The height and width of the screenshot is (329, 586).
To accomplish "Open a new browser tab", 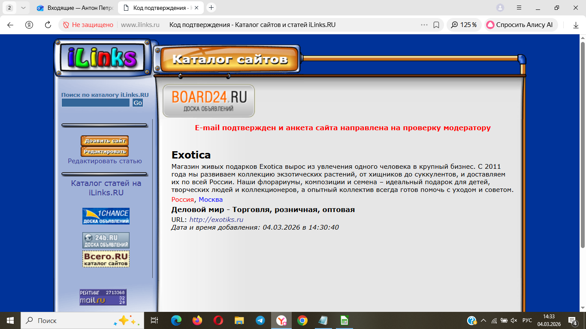I will (211, 8).
